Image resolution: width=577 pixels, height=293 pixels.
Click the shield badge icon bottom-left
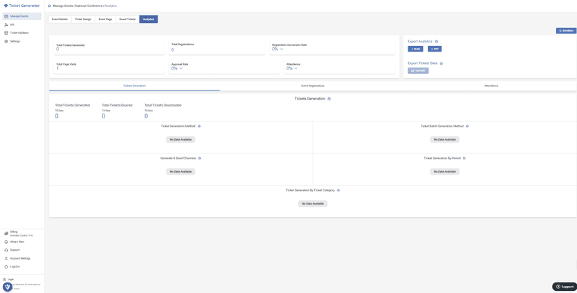[8, 286]
